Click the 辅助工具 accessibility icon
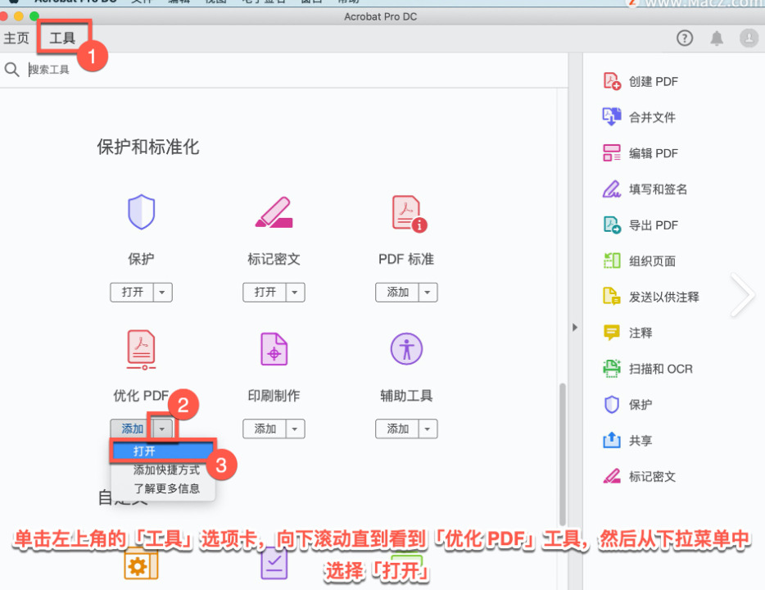 [406, 349]
